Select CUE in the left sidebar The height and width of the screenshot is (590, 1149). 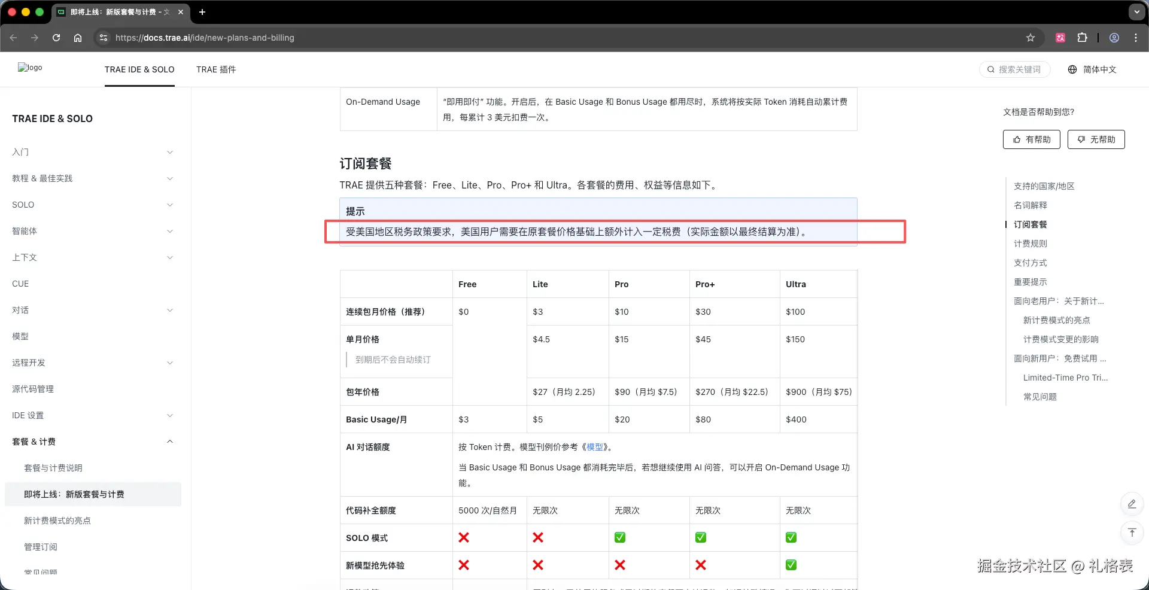pyautogui.click(x=20, y=284)
